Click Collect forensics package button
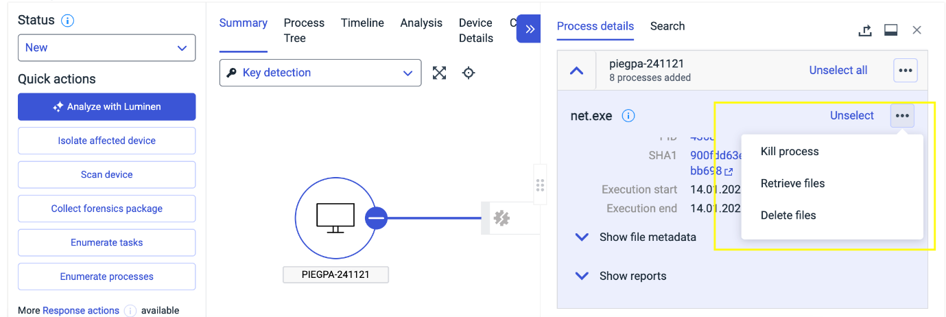This screenshot has height=317, width=946. coord(106,209)
